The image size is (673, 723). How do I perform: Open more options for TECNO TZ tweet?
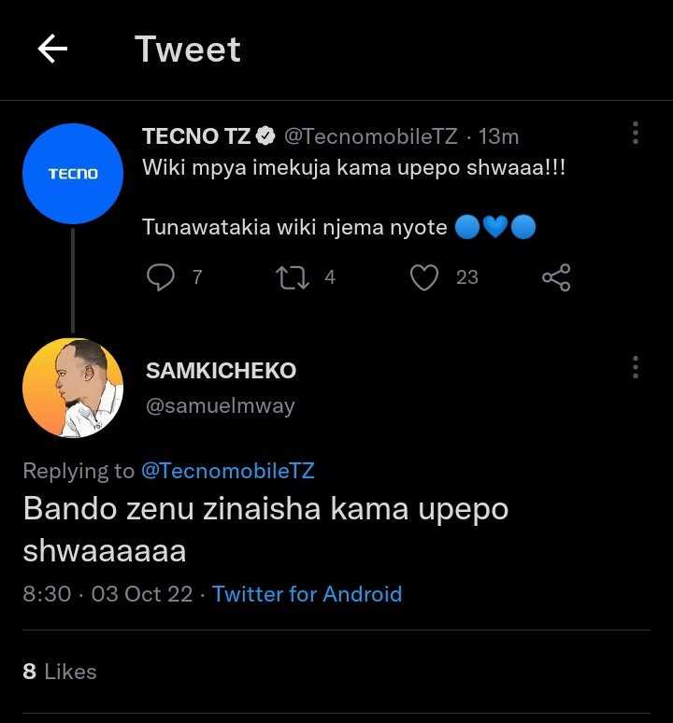(x=636, y=134)
